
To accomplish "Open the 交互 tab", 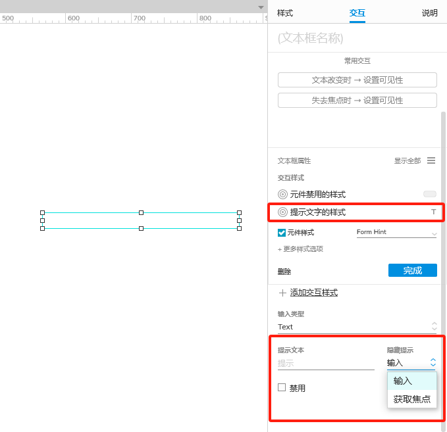I will pyautogui.click(x=357, y=13).
